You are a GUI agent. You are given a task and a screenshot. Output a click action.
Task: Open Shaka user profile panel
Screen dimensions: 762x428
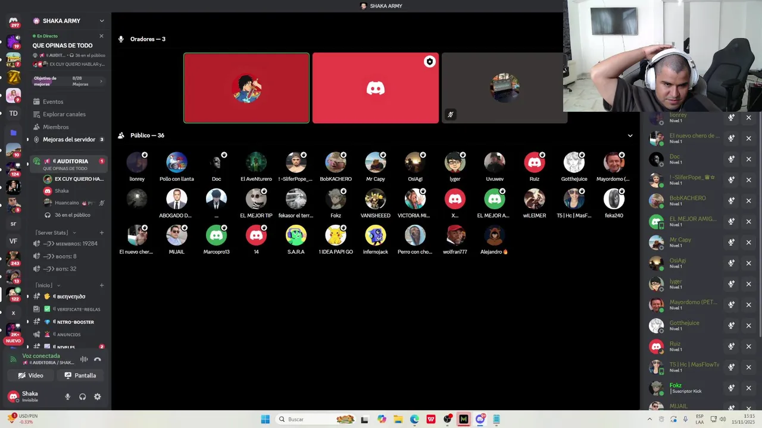tap(32, 396)
